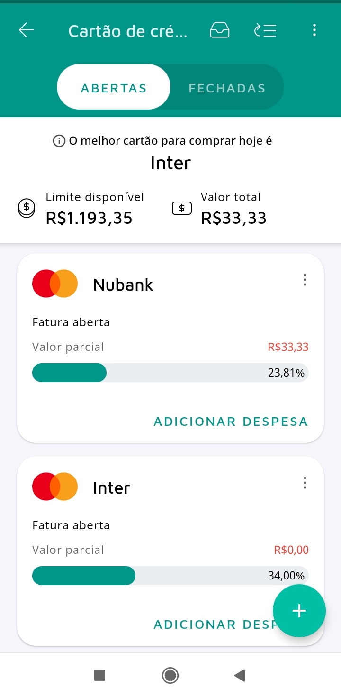Tap the banknote icon next to Valor total
Screen dimensions: 341x698
(x=182, y=208)
